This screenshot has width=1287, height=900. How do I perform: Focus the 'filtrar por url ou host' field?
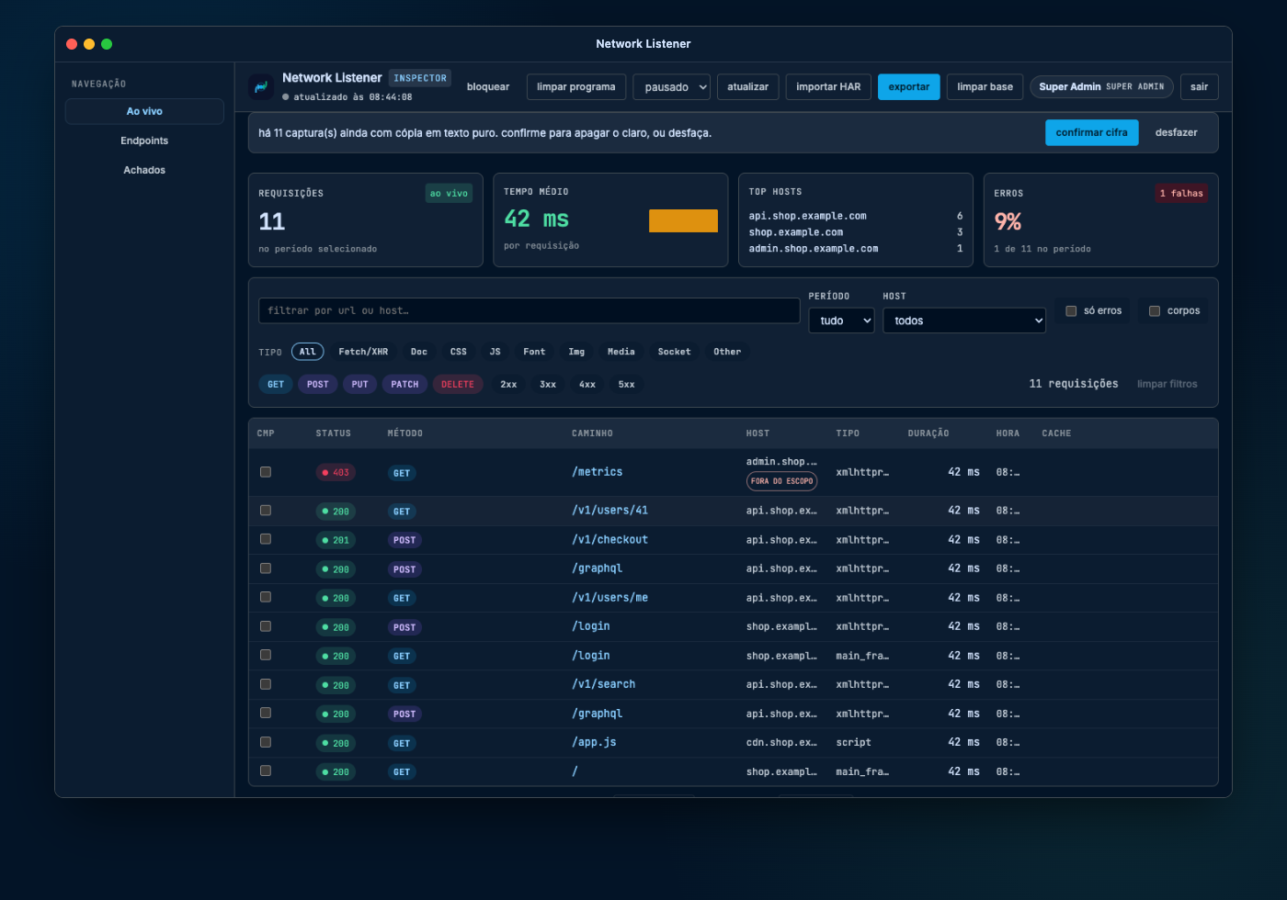point(529,310)
